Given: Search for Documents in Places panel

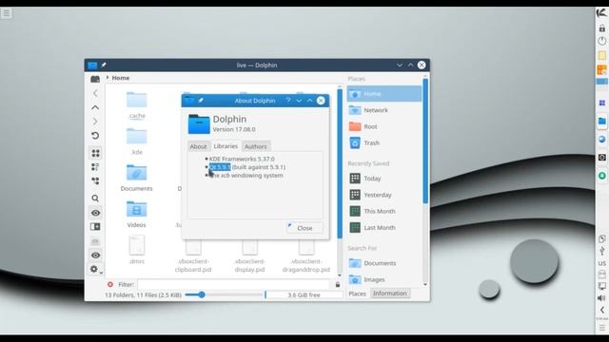Looking at the screenshot, I should (383, 263).
